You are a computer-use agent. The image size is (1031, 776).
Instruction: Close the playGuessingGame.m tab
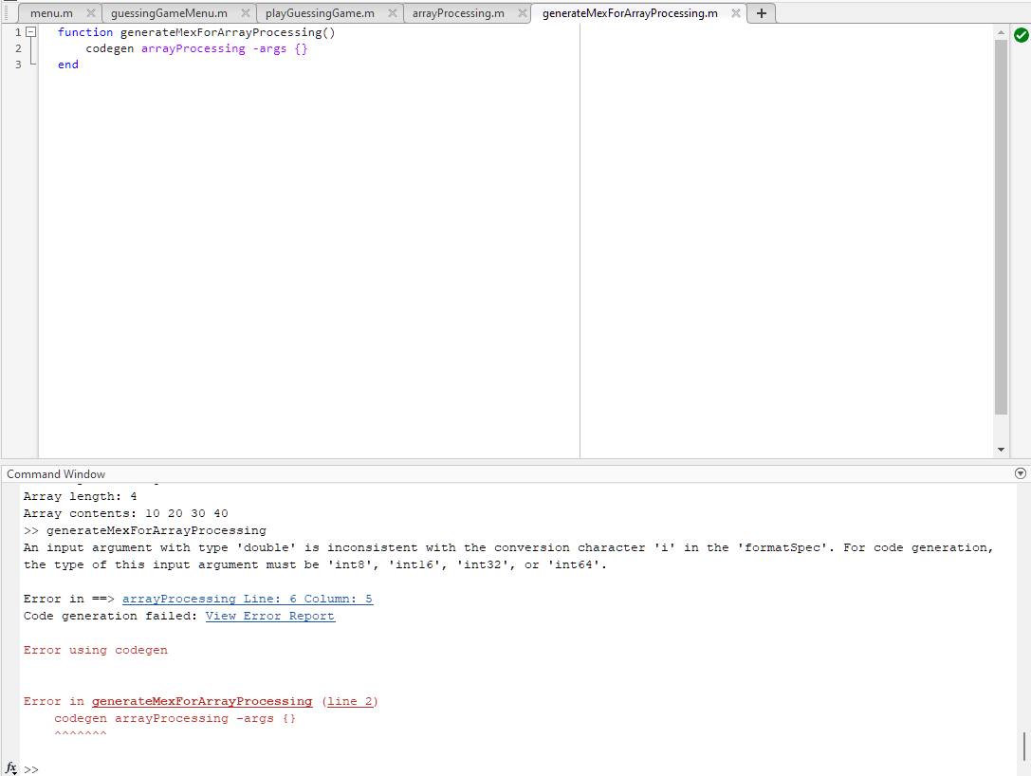pyautogui.click(x=393, y=13)
